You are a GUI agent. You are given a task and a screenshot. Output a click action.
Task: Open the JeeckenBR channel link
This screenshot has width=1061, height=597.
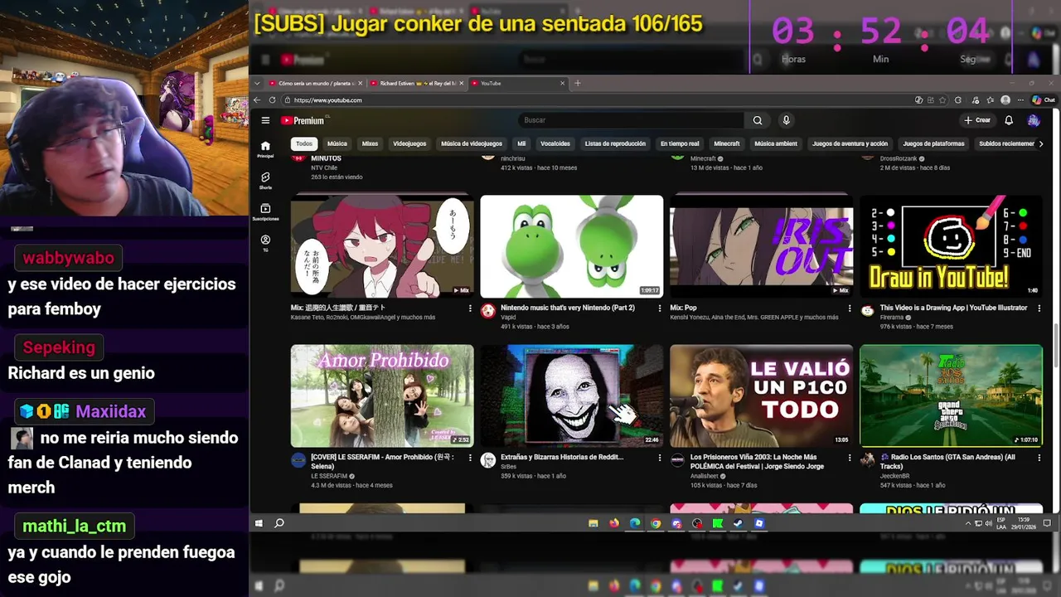coord(894,476)
